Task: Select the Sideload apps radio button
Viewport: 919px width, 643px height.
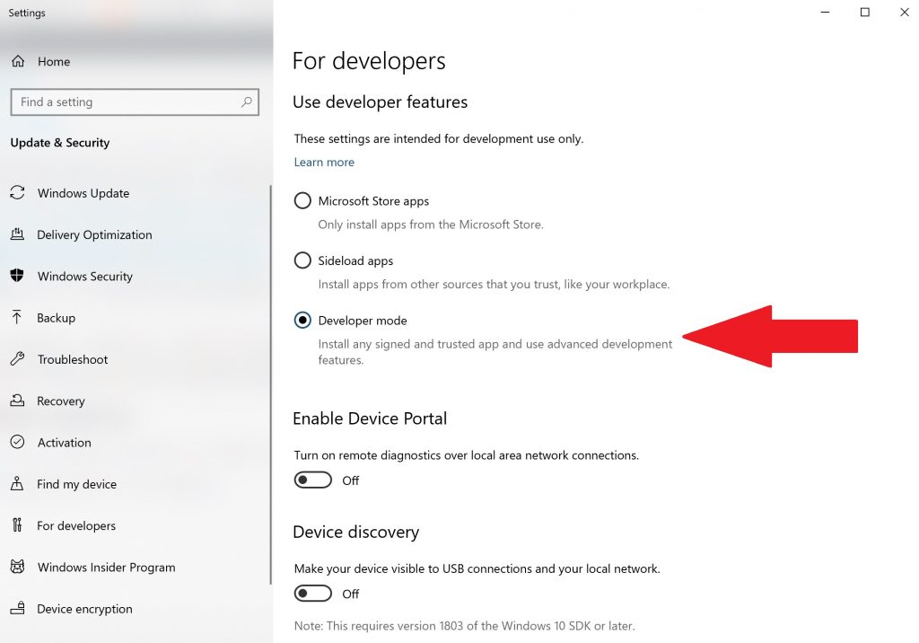Action: point(302,260)
